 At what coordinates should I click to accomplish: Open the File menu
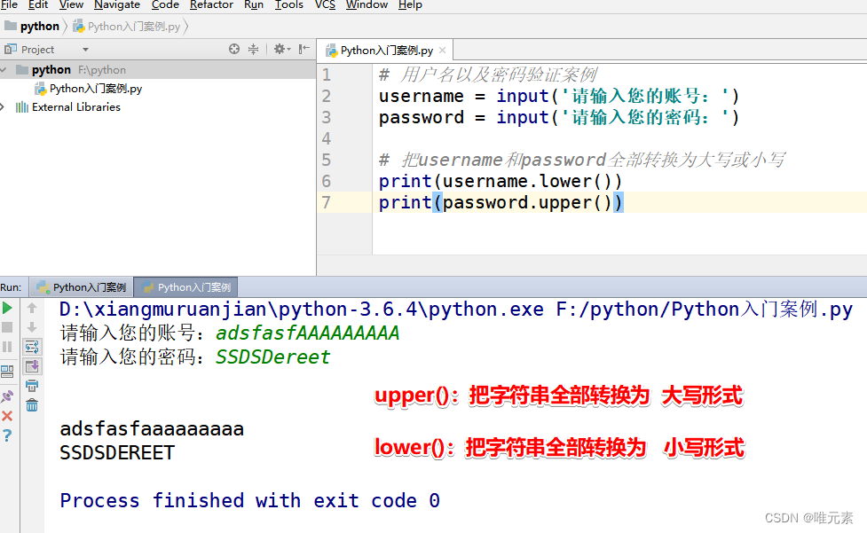(9, 5)
